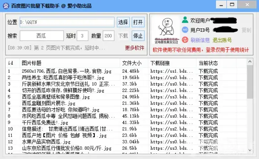The image size is (259, 159).
Task: Click the 选择 button to choose folder
Action: (123, 22)
